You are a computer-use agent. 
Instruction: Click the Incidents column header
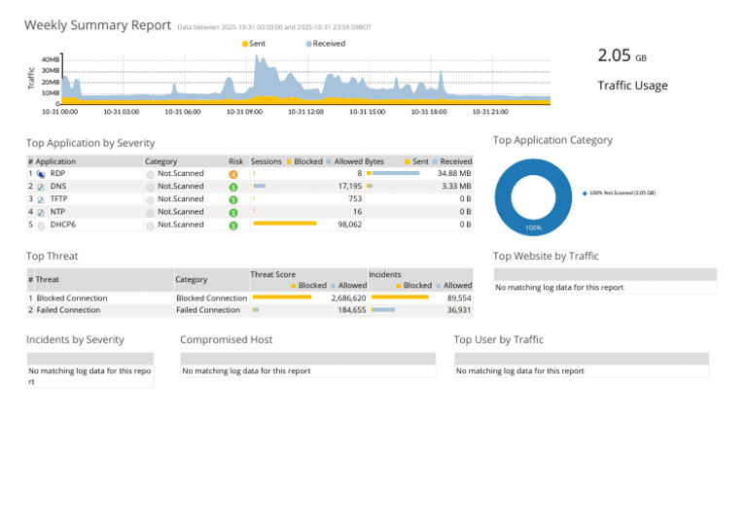click(385, 275)
